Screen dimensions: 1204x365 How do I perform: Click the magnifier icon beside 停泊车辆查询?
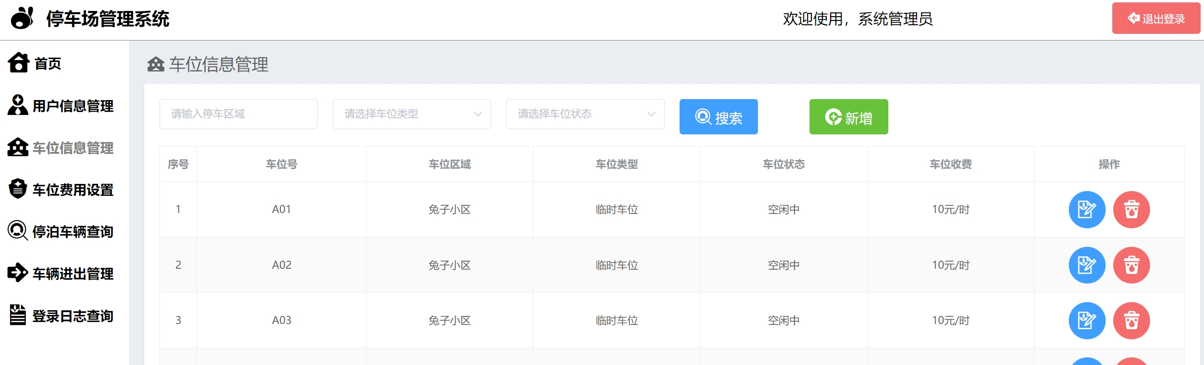[x=18, y=231]
